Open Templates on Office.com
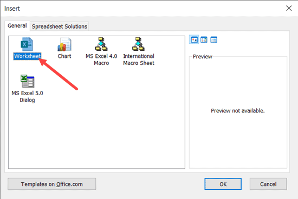This screenshot has height=199, width=298. (51, 184)
